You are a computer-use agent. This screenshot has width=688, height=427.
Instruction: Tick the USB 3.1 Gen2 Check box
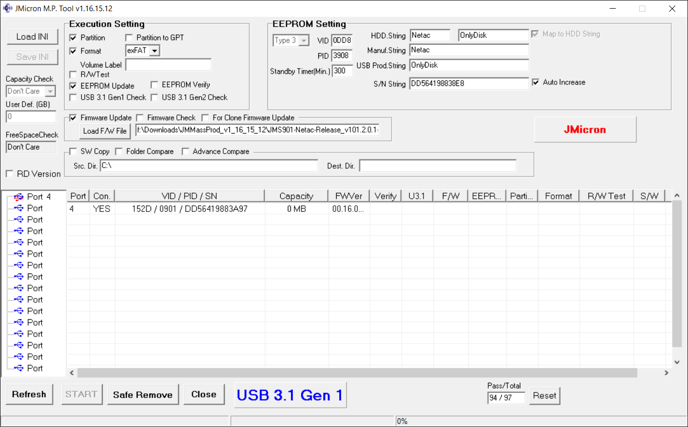tap(155, 97)
